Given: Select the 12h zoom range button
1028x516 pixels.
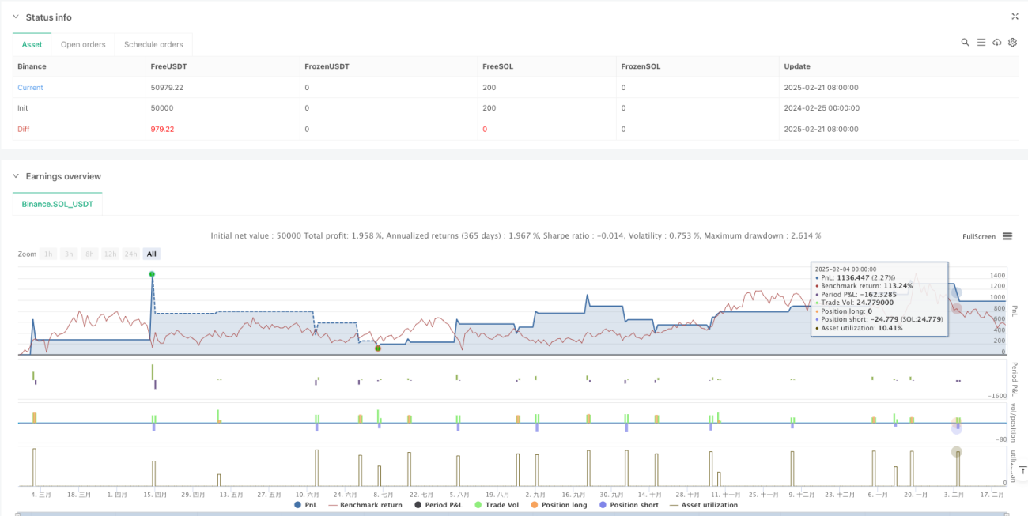Looking at the screenshot, I should pyautogui.click(x=110, y=254).
